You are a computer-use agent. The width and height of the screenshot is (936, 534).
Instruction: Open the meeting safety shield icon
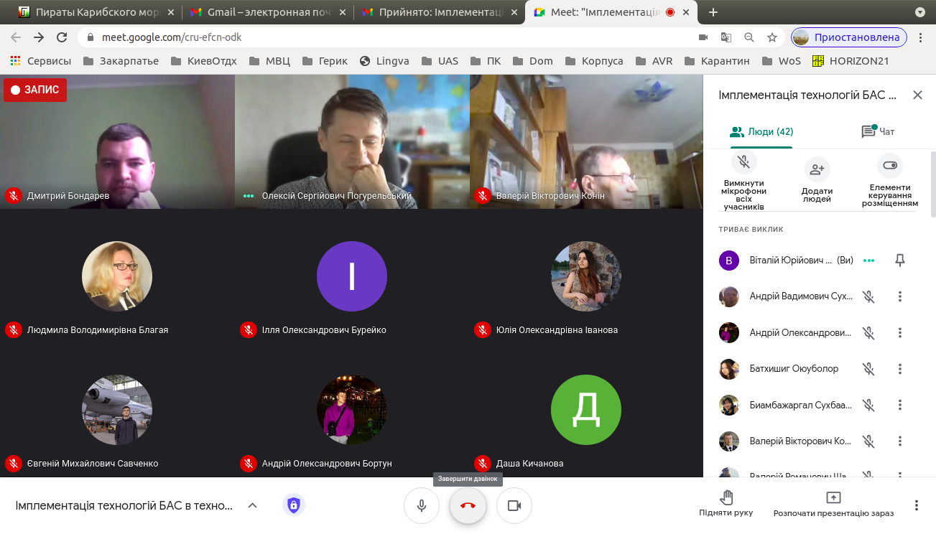[x=293, y=505]
